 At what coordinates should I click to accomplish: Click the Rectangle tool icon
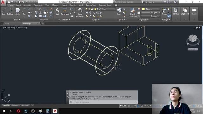click(x=29, y=9)
